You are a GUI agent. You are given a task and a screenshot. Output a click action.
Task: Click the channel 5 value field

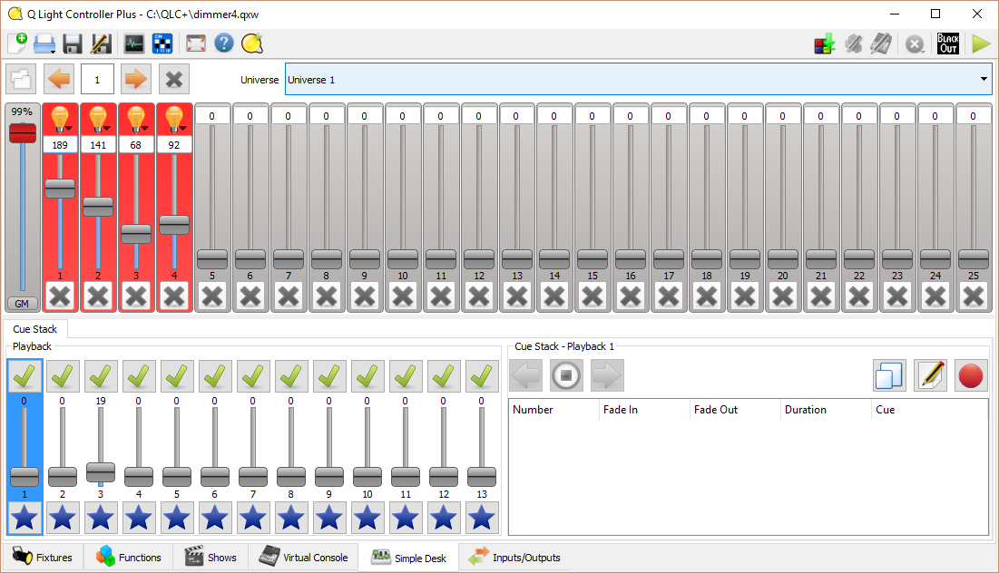pos(212,116)
